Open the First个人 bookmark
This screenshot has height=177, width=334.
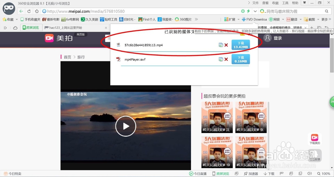click(x=147, y=19)
